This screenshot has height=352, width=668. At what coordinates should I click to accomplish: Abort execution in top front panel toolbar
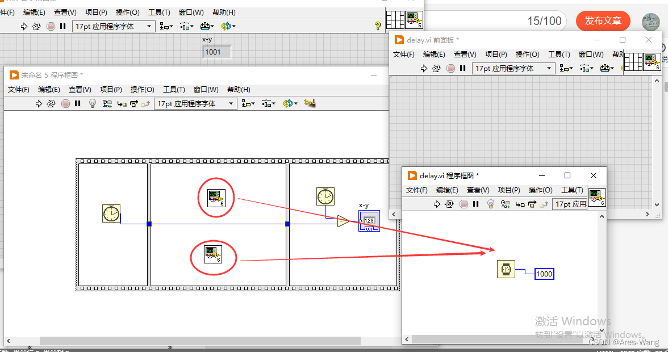tap(51, 26)
